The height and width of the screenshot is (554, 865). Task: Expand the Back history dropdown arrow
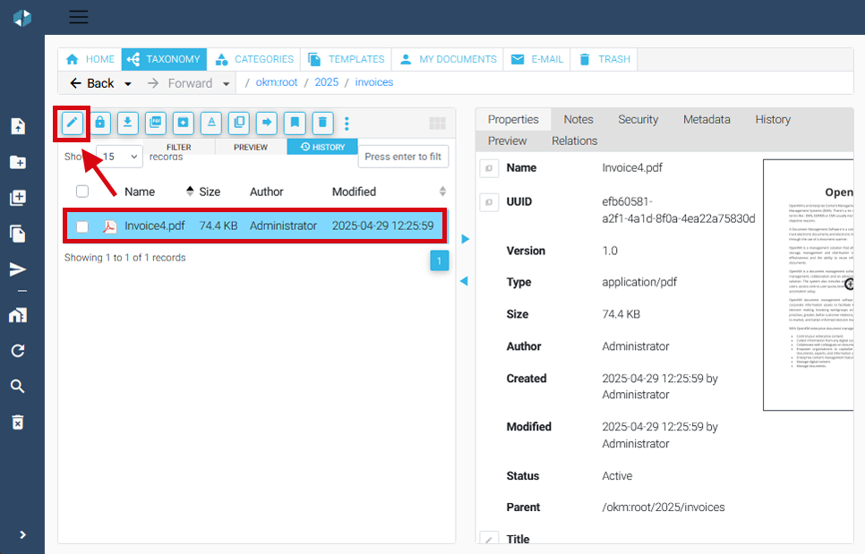pyautogui.click(x=128, y=84)
